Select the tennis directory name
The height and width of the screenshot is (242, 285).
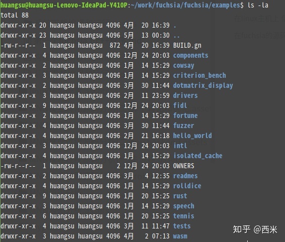pyautogui.click(x=184, y=216)
